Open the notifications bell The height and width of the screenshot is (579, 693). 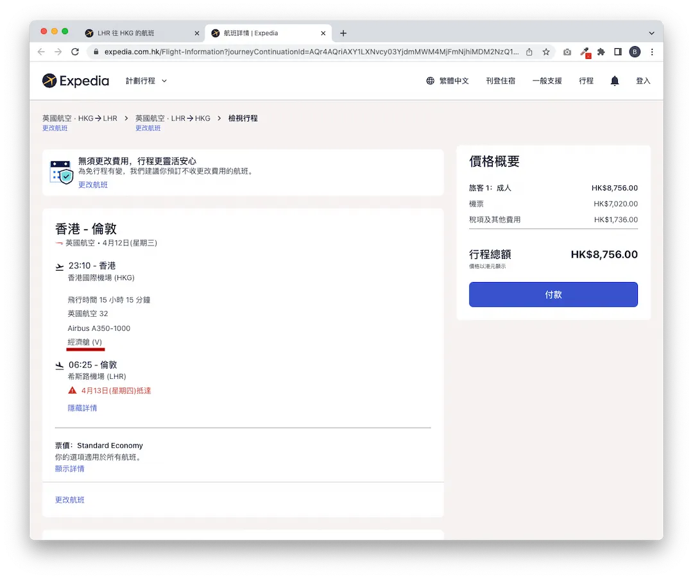click(614, 81)
